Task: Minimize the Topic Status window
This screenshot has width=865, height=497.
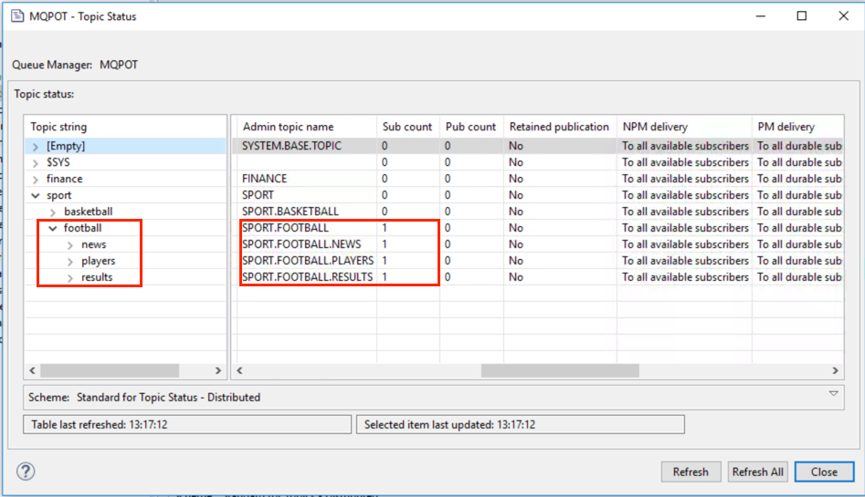Action: tap(761, 16)
